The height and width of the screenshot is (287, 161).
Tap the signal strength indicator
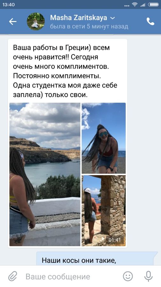tap(143, 5)
